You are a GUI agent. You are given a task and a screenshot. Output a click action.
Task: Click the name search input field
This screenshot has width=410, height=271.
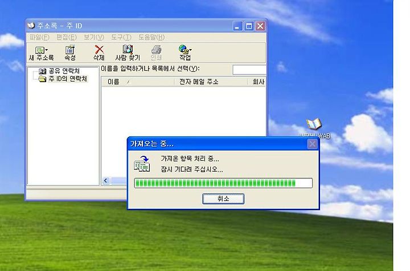(x=249, y=70)
